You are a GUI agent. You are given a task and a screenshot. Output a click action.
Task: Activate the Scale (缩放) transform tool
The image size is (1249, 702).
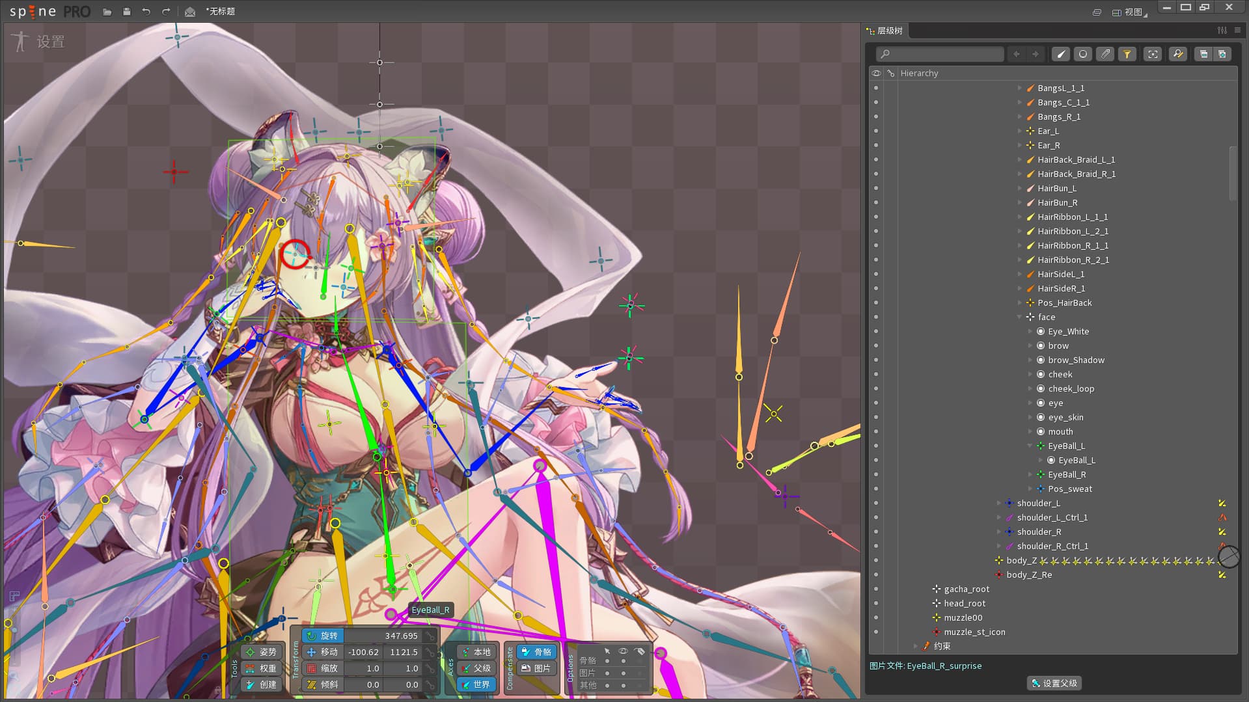[323, 668]
